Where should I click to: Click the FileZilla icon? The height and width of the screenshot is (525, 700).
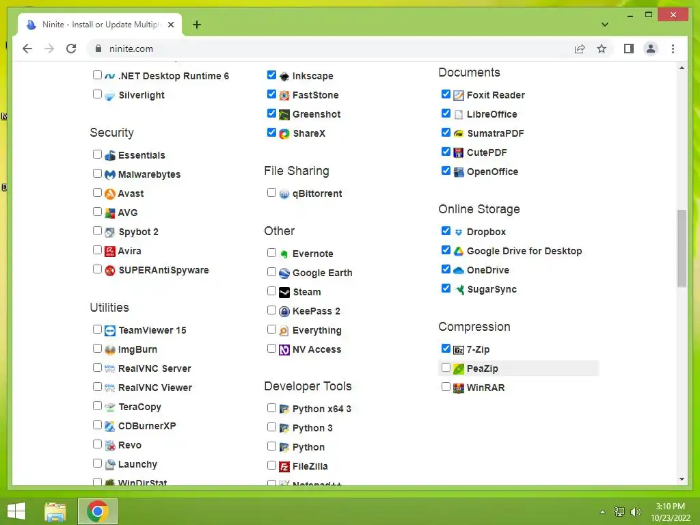pyautogui.click(x=284, y=467)
